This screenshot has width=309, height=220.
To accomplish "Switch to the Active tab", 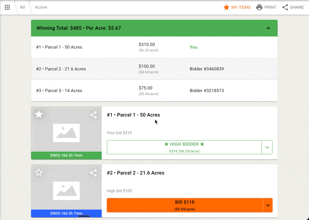I will [x=41, y=7].
